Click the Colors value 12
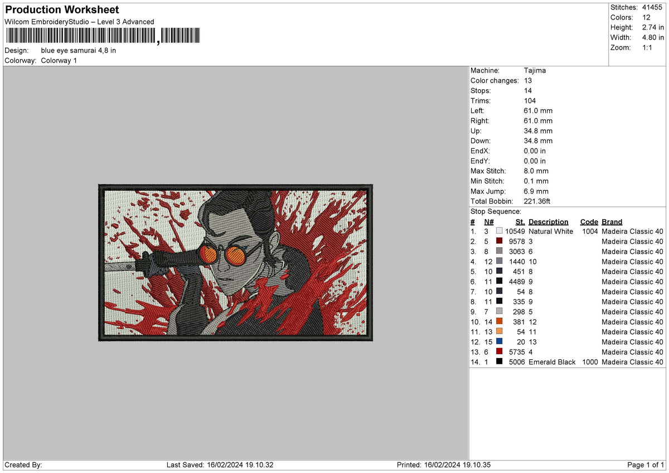 (x=646, y=17)
